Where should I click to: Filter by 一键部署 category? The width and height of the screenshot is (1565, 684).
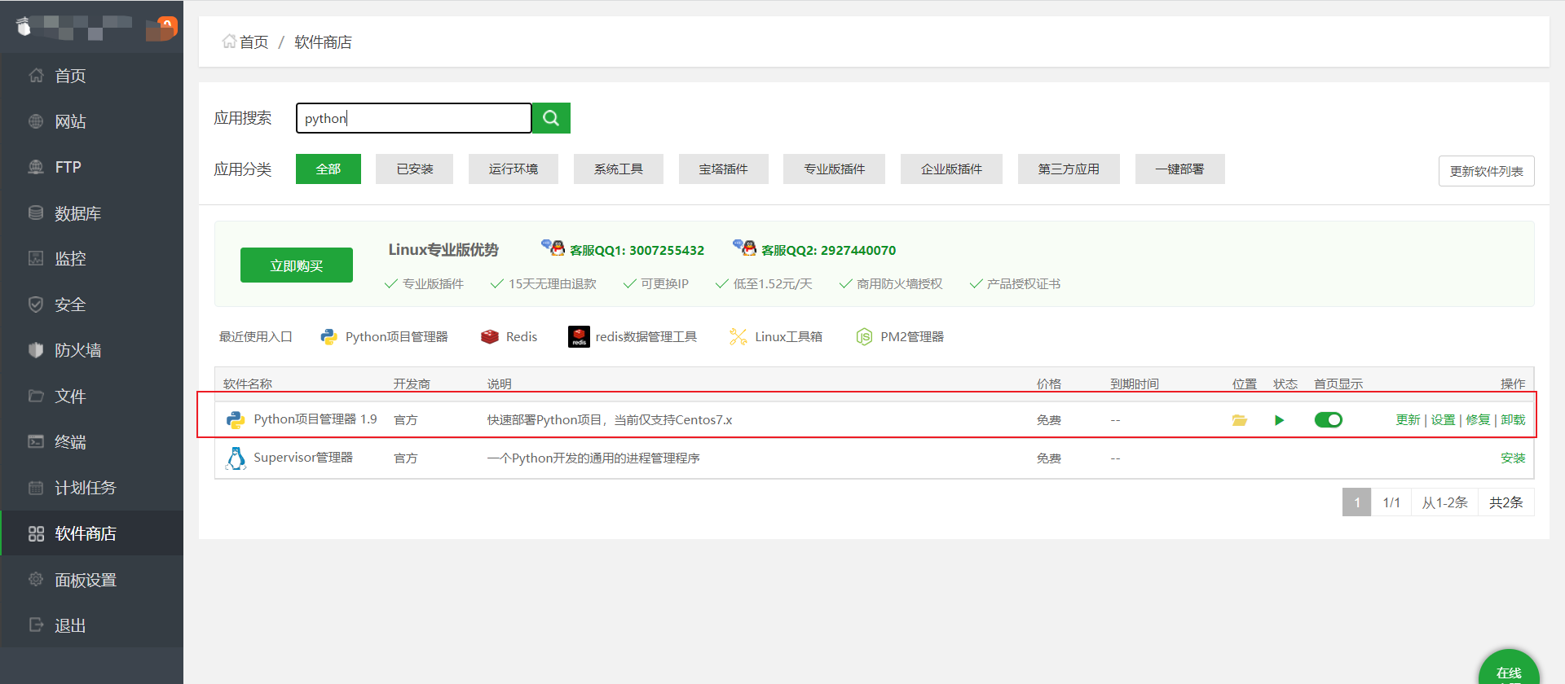click(1179, 169)
